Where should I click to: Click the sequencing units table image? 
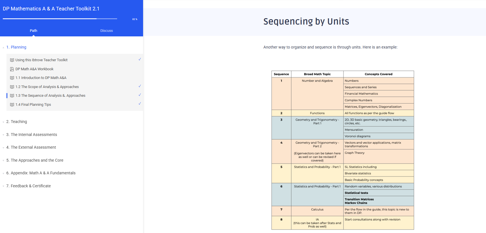343,150
